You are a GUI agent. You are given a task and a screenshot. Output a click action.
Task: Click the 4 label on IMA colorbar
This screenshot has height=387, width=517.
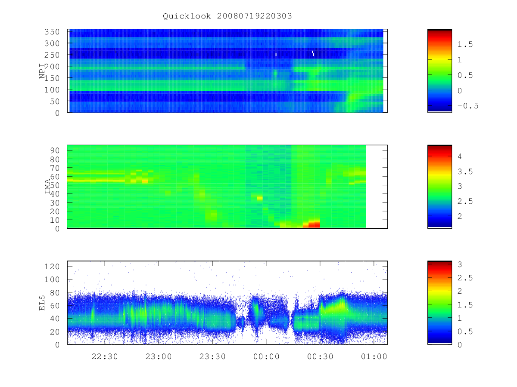(459, 157)
